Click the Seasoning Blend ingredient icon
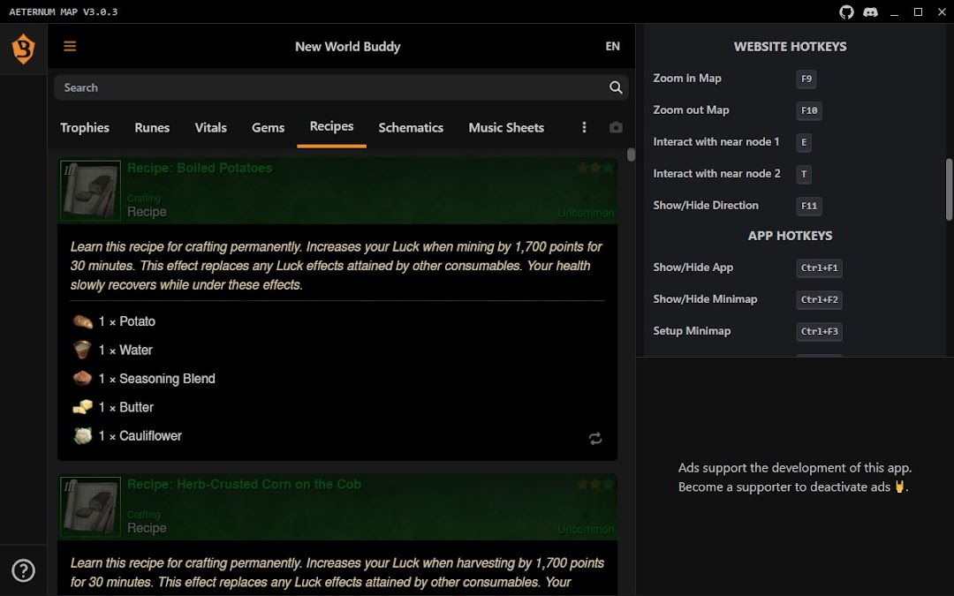Screen dimensions: 954x596 pos(83,378)
